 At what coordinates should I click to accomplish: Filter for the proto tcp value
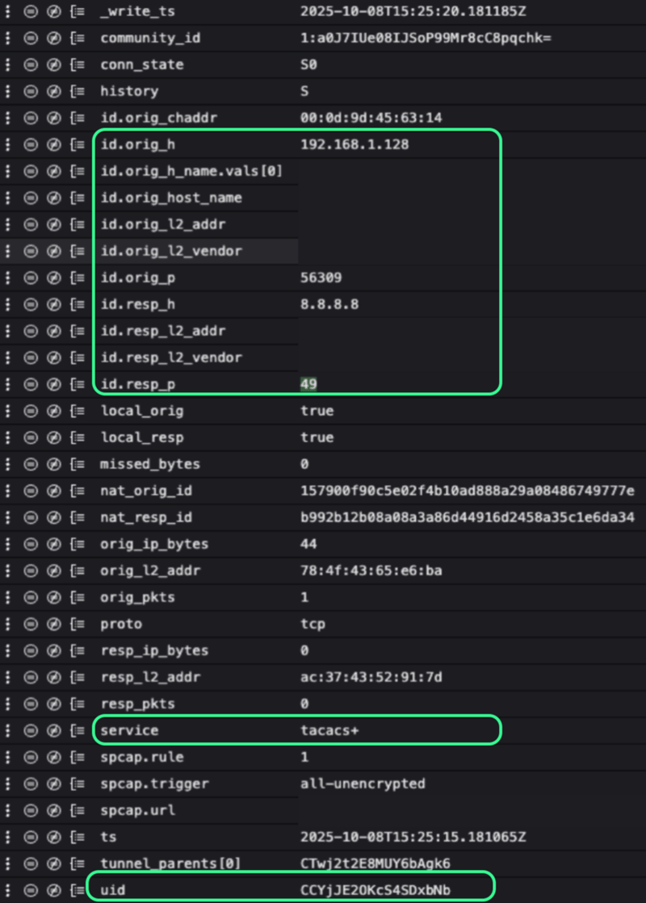(x=31, y=624)
